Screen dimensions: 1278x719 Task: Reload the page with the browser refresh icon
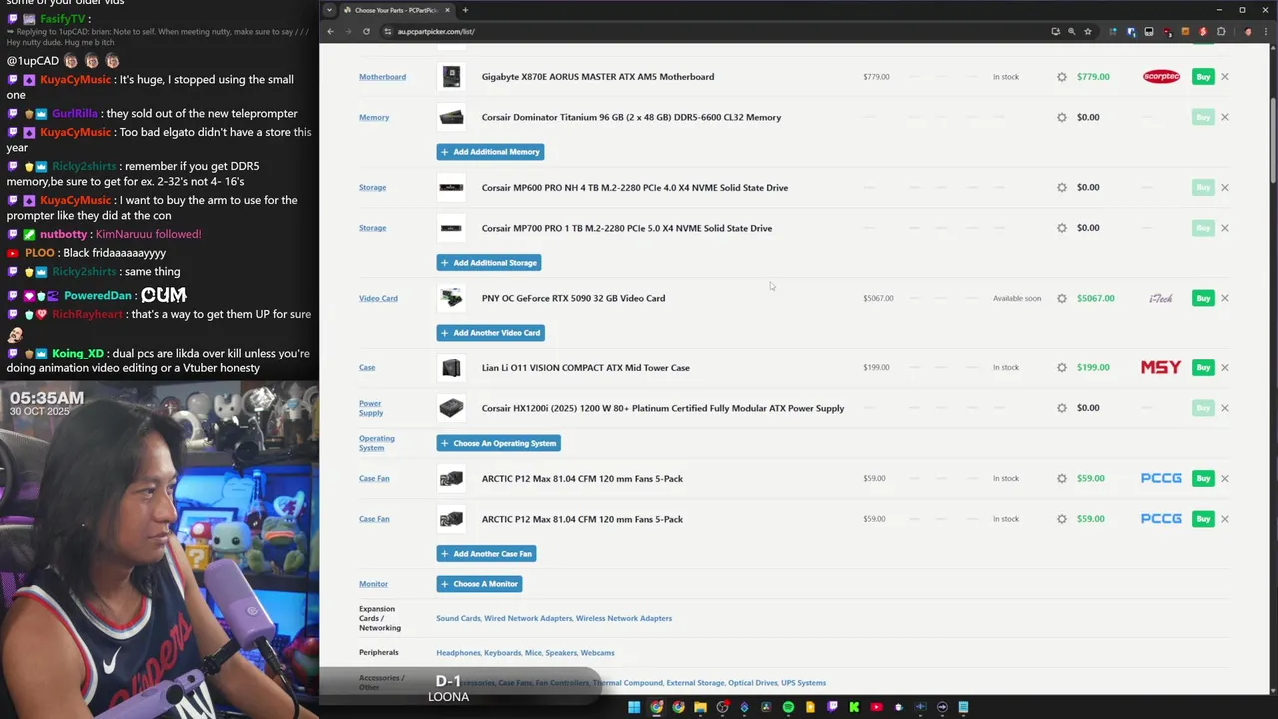(x=366, y=31)
